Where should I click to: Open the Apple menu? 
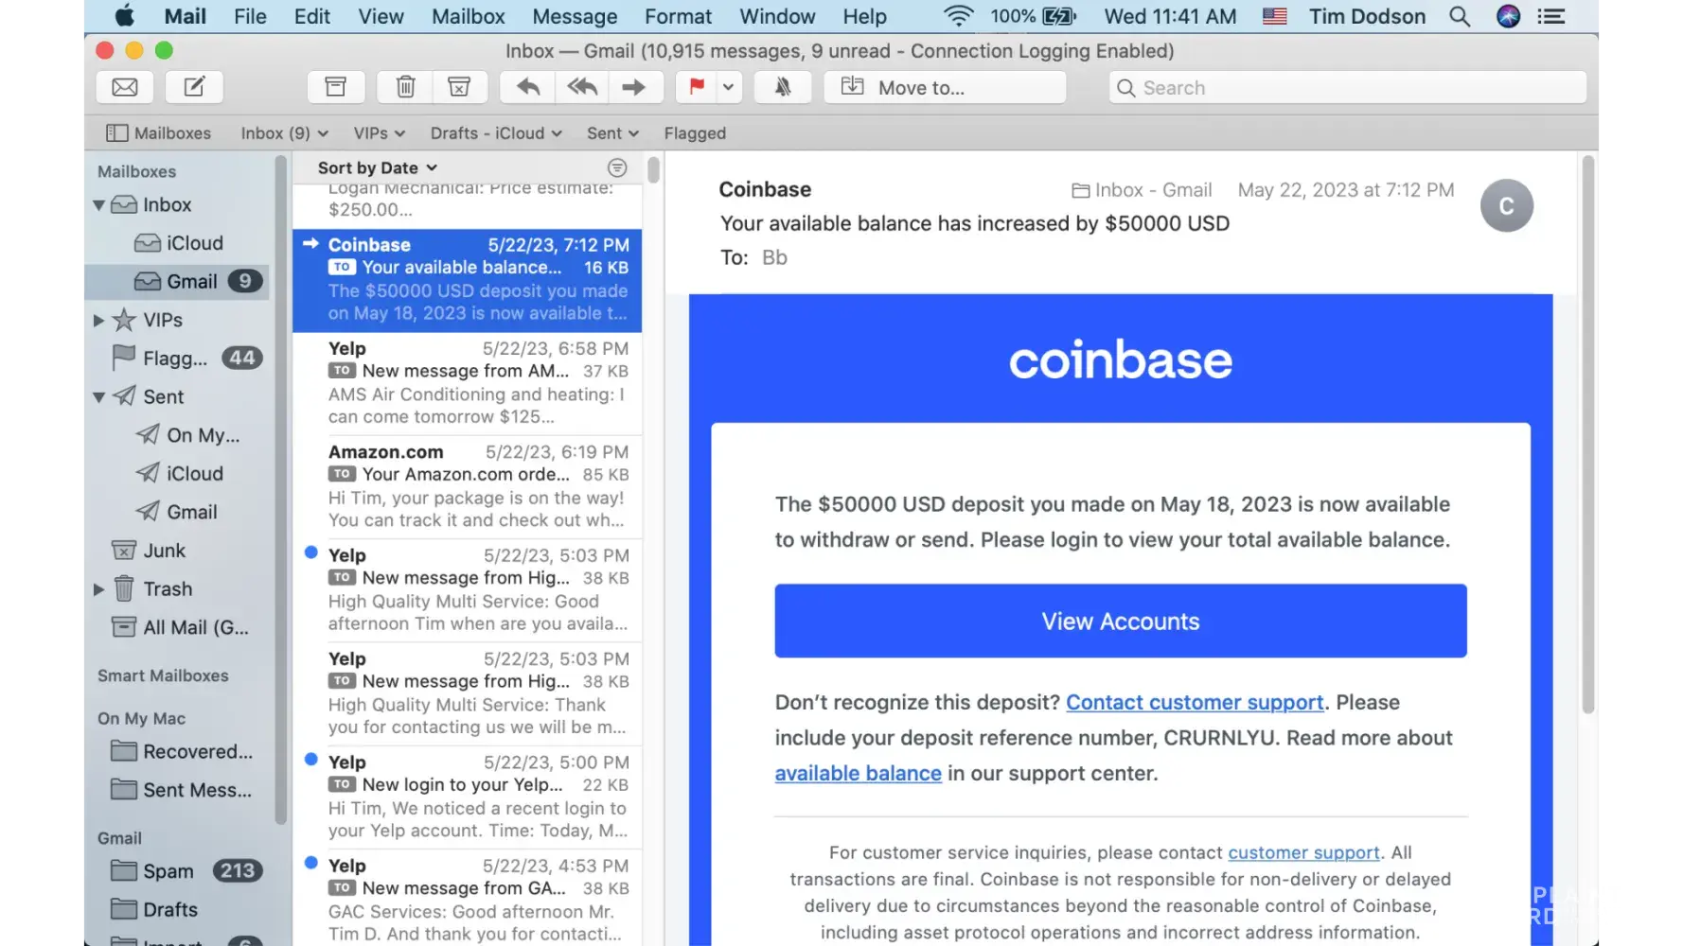pyautogui.click(x=124, y=16)
